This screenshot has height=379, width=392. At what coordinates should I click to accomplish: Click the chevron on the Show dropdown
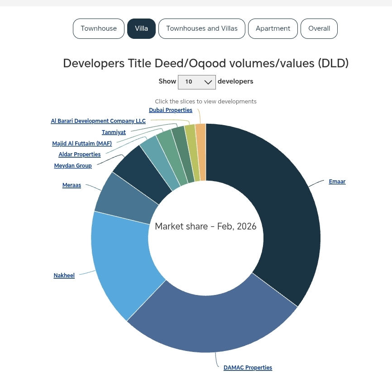[x=208, y=82]
